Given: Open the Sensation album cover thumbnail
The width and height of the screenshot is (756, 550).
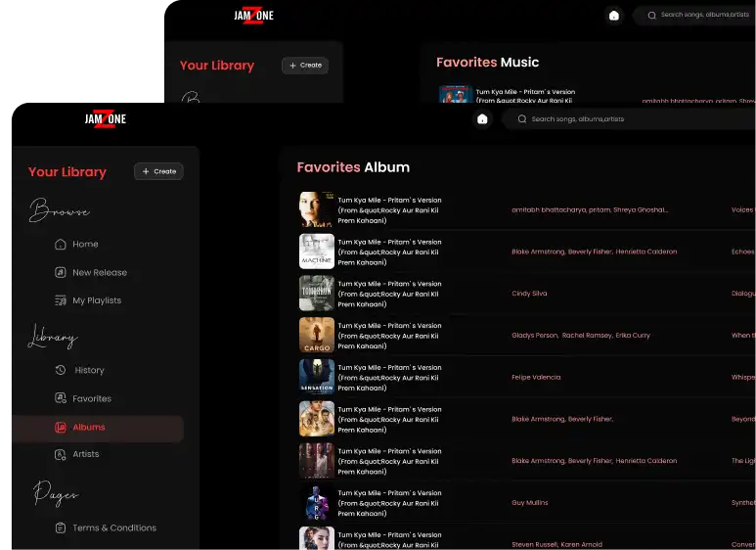Looking at the screenshot, I should tap(317, 377).
